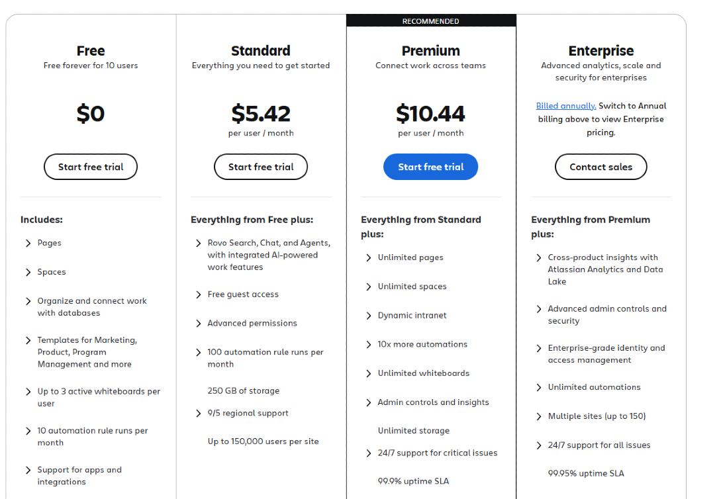This screenshot has width=721, height=499.
Task: Expand "Admin controls and insights" details
Action: [x=433, y=402]
